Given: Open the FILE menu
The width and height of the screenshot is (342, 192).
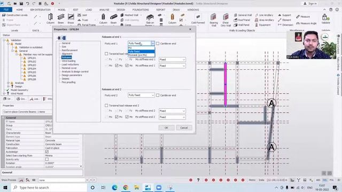Looking at the screenshot, I should tap(6, 10).
